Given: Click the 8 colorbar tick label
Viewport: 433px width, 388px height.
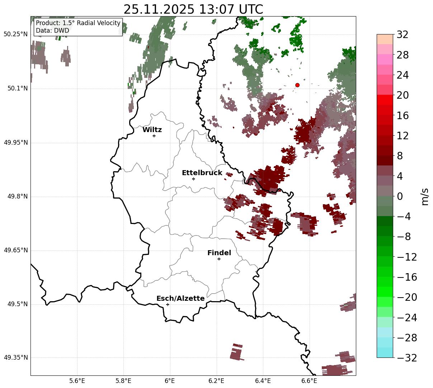Looking at the screenshot, I should (399, 156).
